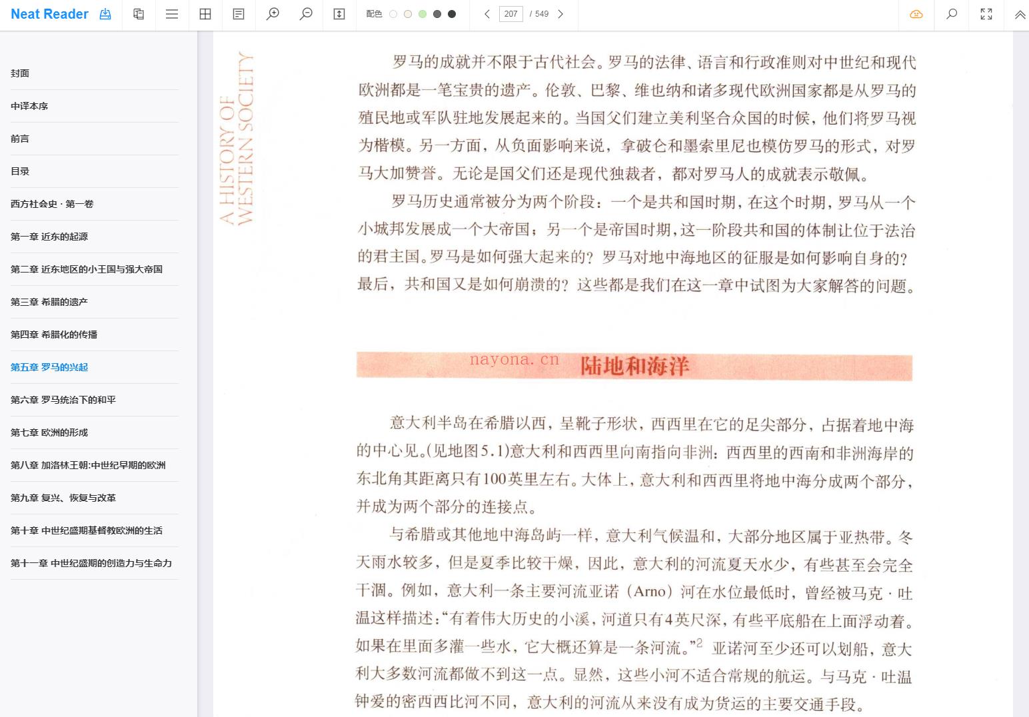Jump to 第八章 加洛林王朝 chapter
The height and width of the screenshot is (717, 1029).
(95, 465)
